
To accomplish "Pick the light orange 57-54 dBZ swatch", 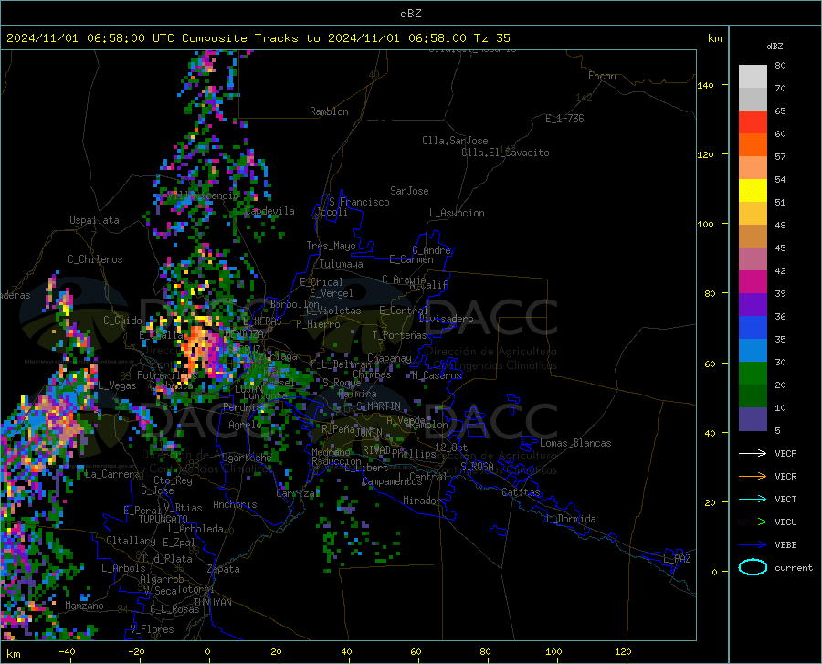I will point(753,168).
